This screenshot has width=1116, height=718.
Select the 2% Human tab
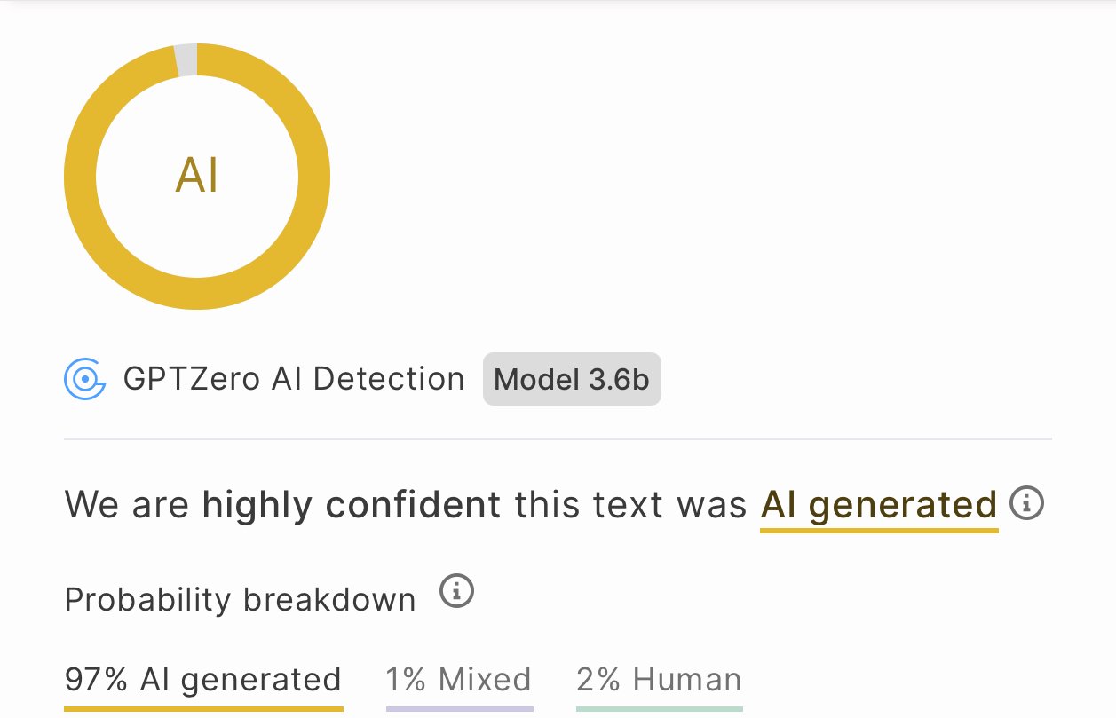coord(659,681)
